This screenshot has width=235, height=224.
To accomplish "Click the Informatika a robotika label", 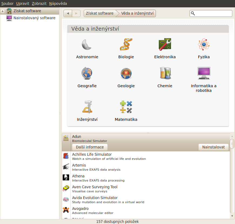I will 204,88.
